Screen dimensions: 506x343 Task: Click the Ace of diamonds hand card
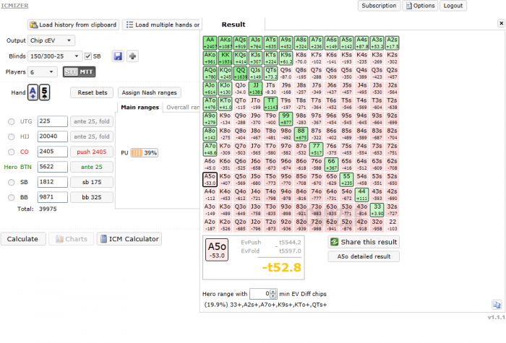tap(33, 92)
